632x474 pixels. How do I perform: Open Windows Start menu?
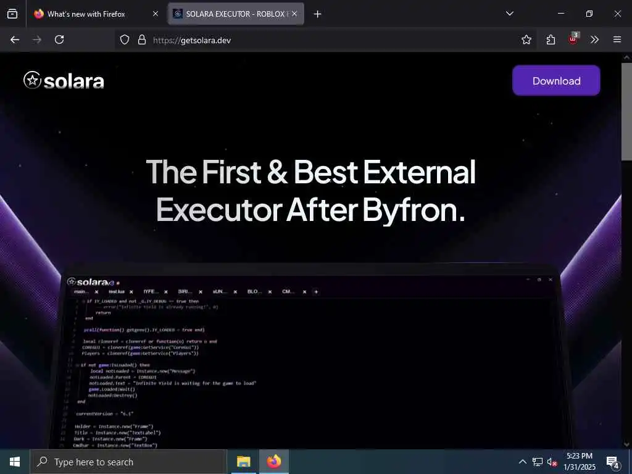point(15,462)
